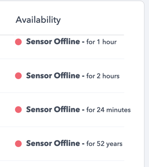Image resolution: width=149 pixels, height=167 pixels.
Task: Click the dash separator in 52 years row
Action: point(83,144)
